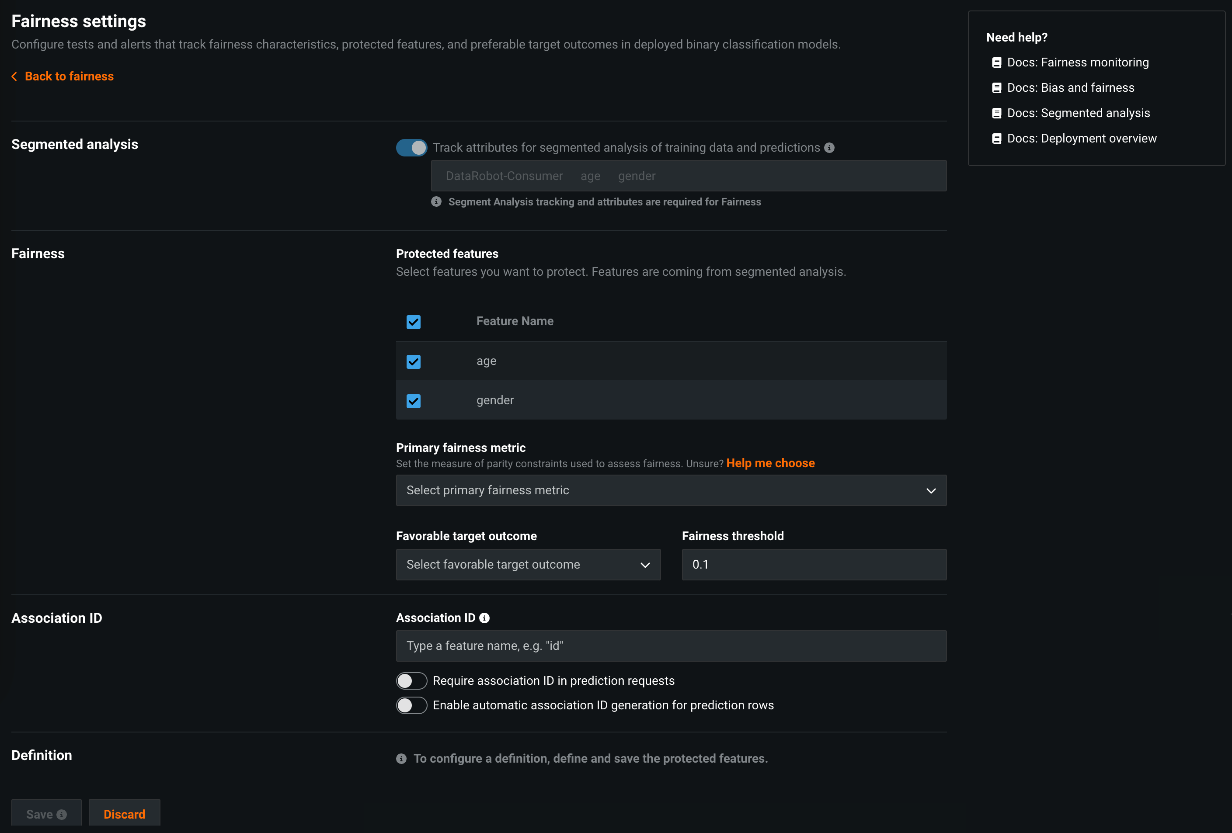The height and width of the screenshot is (833, 1232).
Task: Click the info icon on the Save button
Action: click(62, 815)
